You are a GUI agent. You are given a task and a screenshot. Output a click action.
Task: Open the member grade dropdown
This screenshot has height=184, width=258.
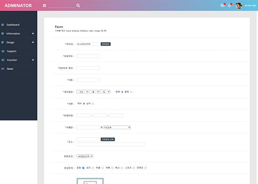click(85, 156)
